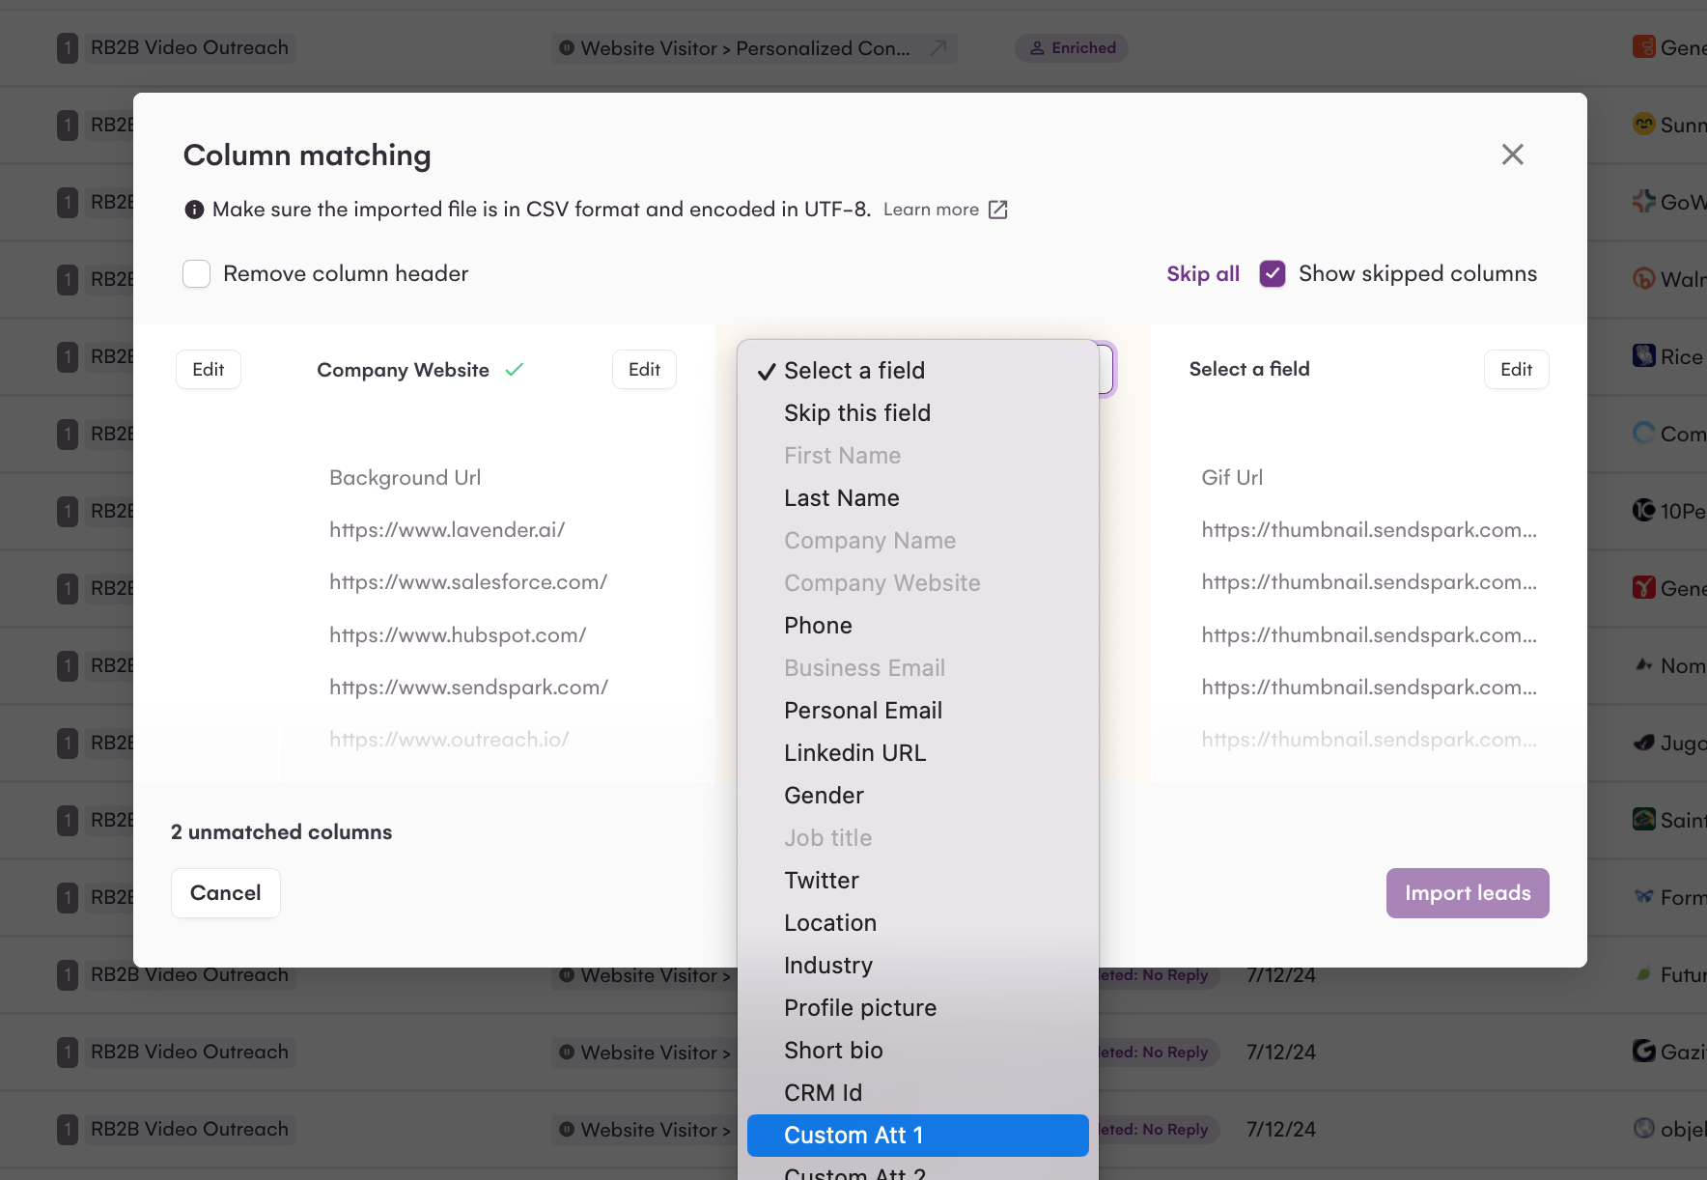This screenshot has height=1180, width=1707.
Task: Click the Futur company logo icon
Action: pyautogui.click(x=1643, y=973)
